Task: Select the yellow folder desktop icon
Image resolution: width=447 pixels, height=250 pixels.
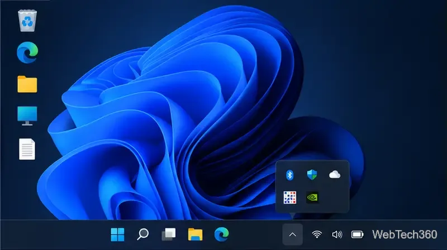Action: pyautogui.click(x=27, y=84)
